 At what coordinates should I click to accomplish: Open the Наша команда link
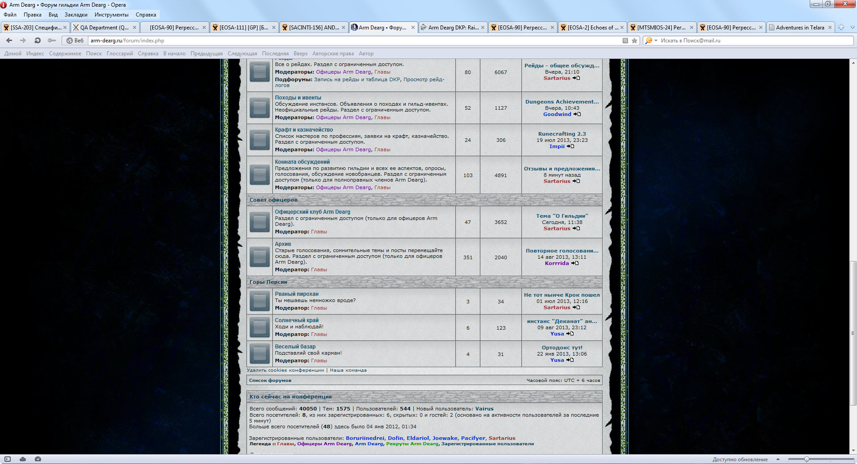[348, 370]
